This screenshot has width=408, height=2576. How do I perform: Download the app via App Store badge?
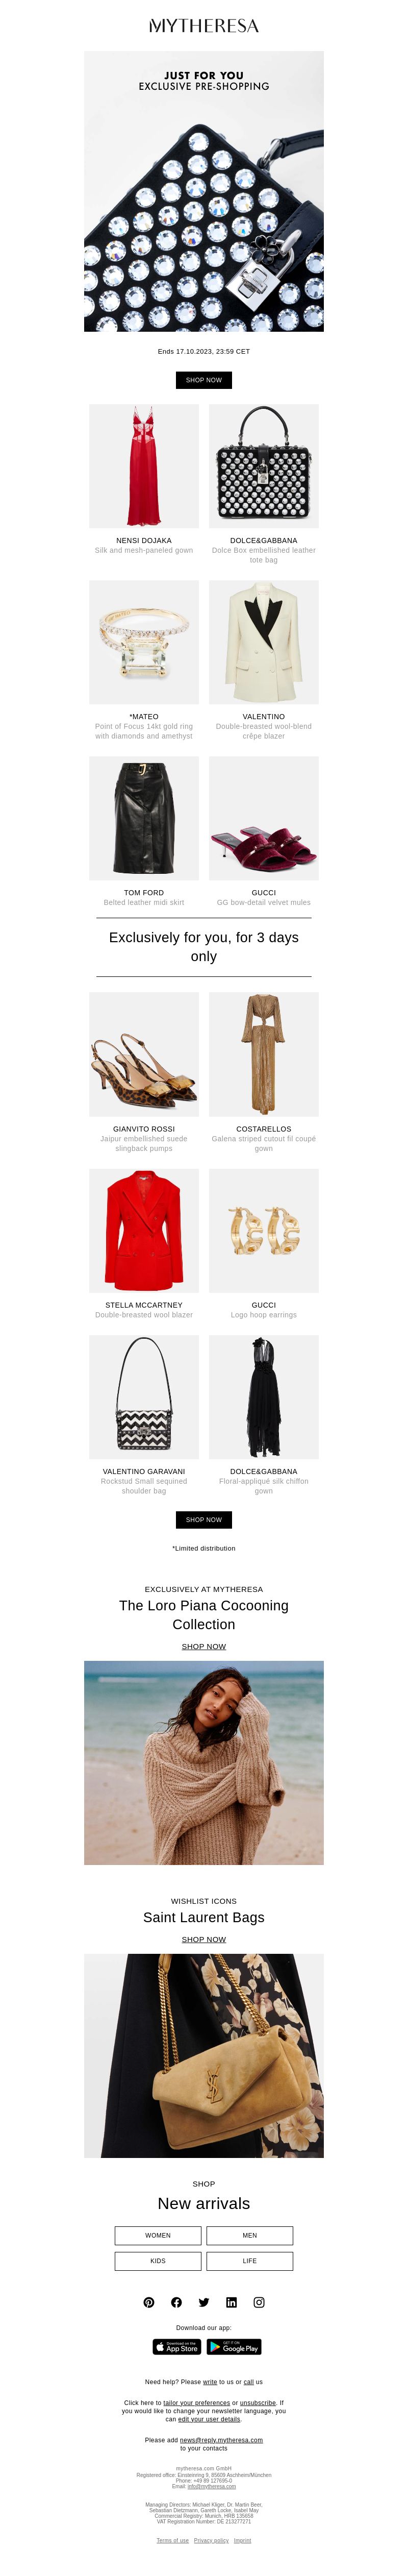point(177,2347)
